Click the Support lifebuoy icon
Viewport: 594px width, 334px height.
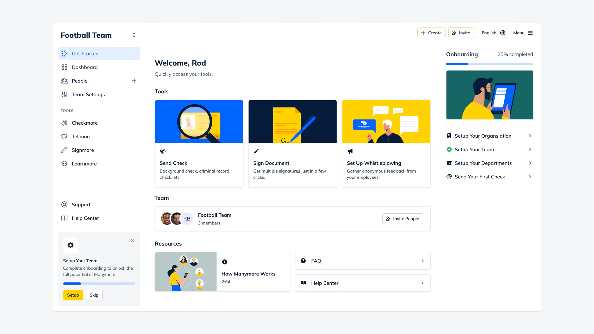tap(64, 204)
